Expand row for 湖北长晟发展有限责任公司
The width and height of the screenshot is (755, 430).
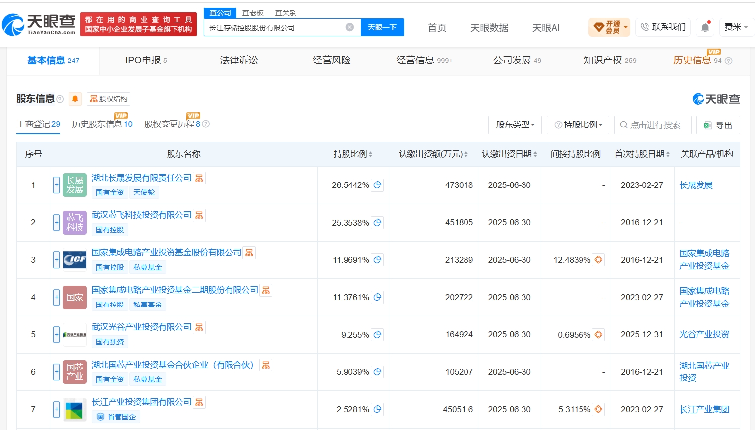[x=57, y=185]
